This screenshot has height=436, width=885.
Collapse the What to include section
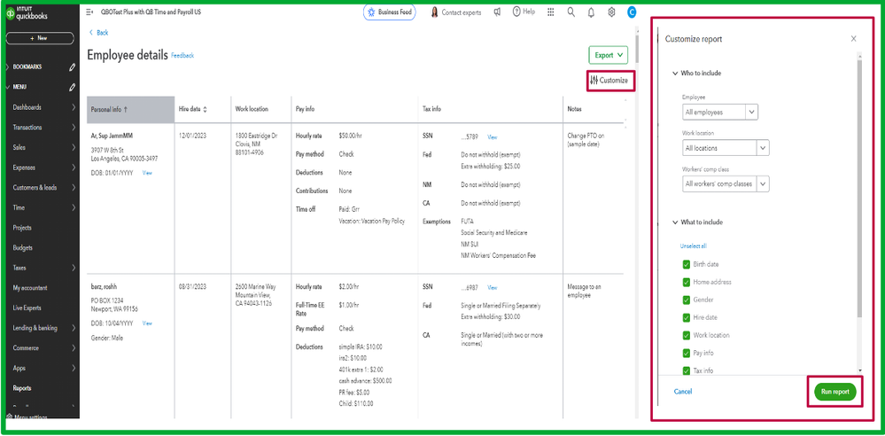coord(675,222)
